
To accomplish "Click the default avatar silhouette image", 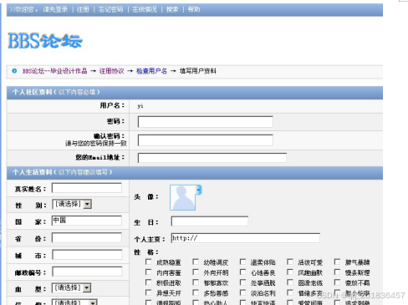I will coord(182,197).
